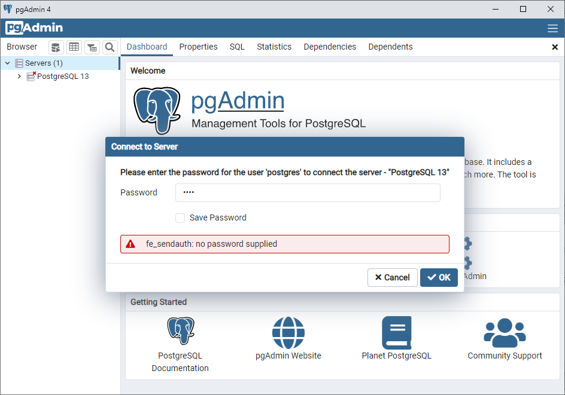
Task: Click the PostgreSQL Documentation elephant icon
Action: [x=181, y=330]
